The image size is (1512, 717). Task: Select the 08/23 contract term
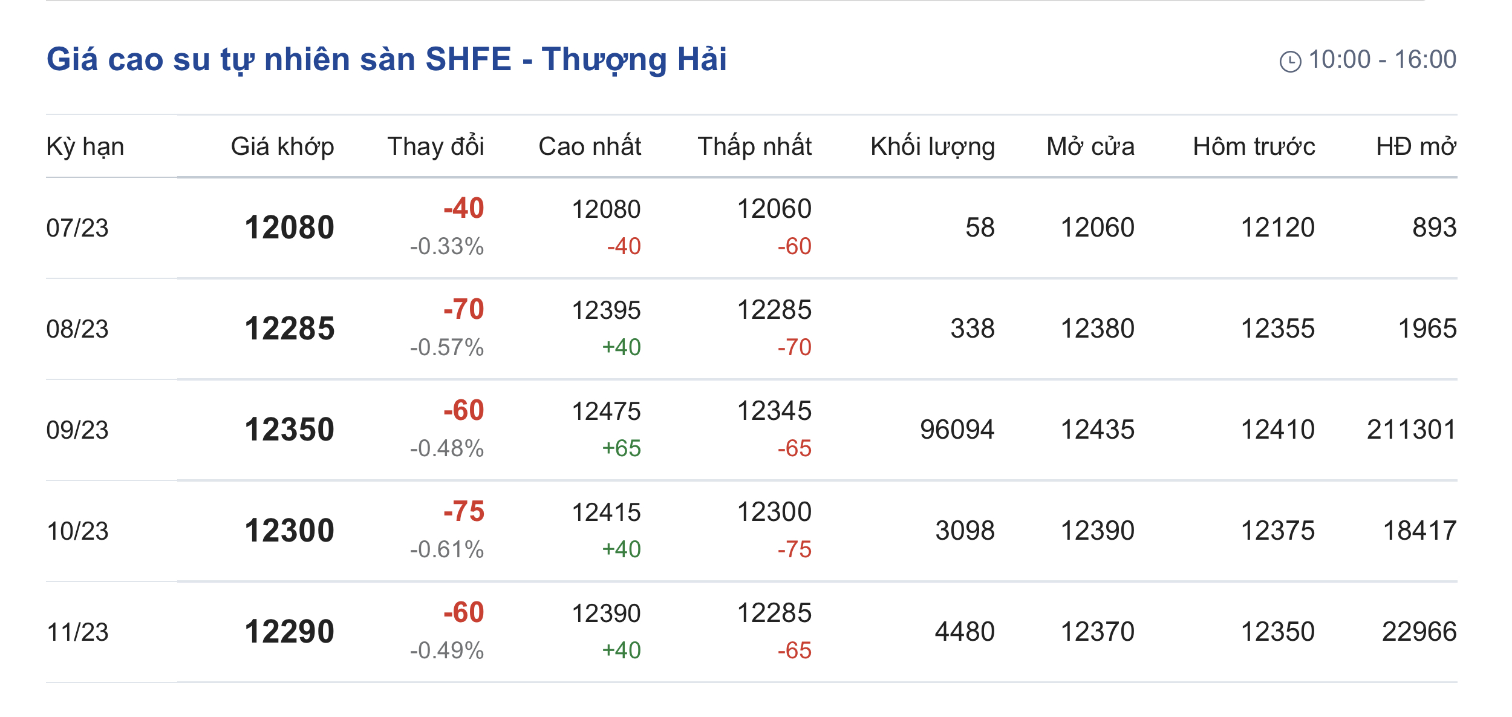(x=77, y=329)
